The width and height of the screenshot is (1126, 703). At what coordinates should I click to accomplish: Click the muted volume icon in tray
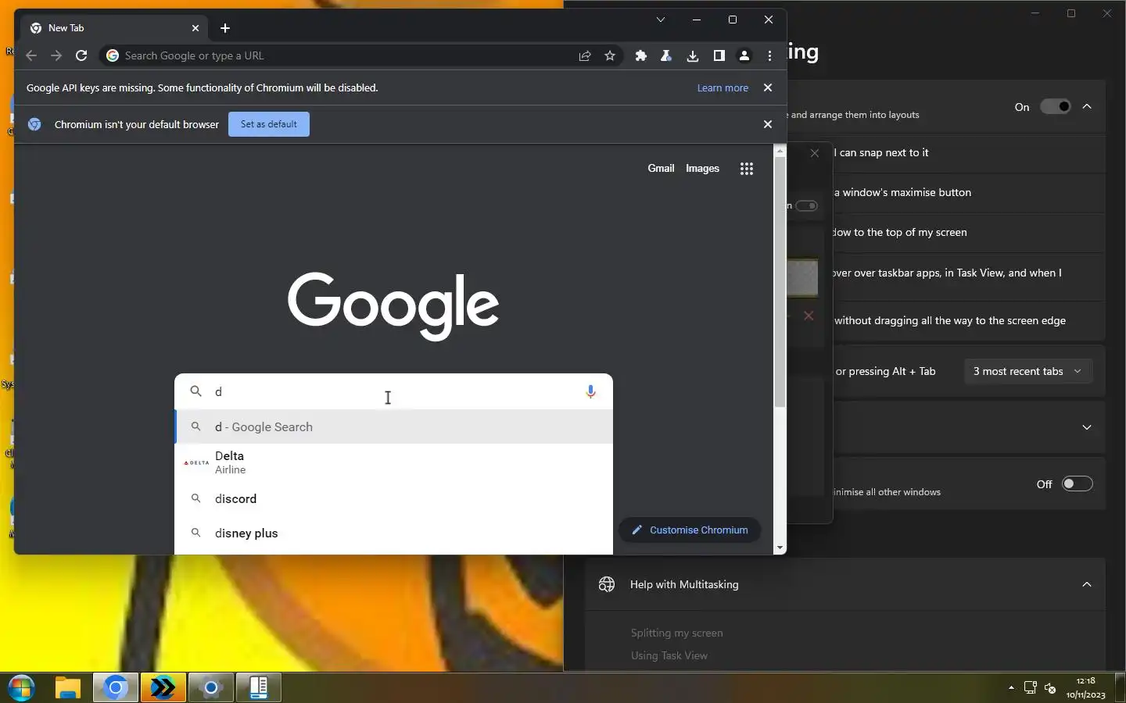coord(1050,688)
